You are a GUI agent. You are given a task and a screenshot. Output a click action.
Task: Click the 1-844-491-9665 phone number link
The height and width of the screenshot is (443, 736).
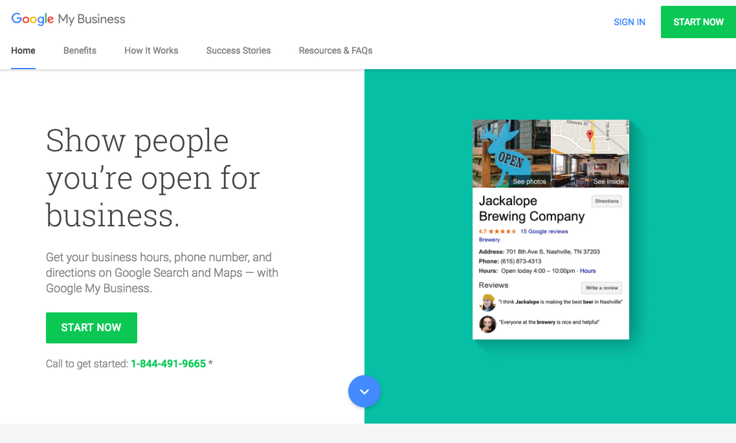[168, 363]
